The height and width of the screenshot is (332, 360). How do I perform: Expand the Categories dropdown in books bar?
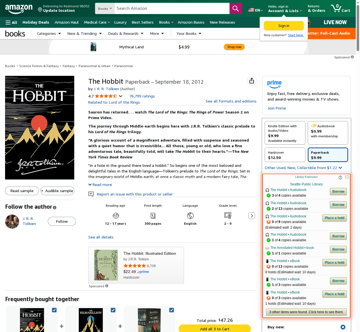coord(49,34)
